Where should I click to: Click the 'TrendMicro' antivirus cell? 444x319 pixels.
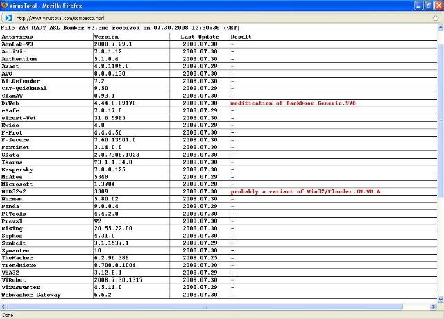(47, 265)
